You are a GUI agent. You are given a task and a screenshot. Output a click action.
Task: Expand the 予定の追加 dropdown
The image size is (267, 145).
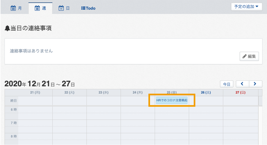point(246,7)
